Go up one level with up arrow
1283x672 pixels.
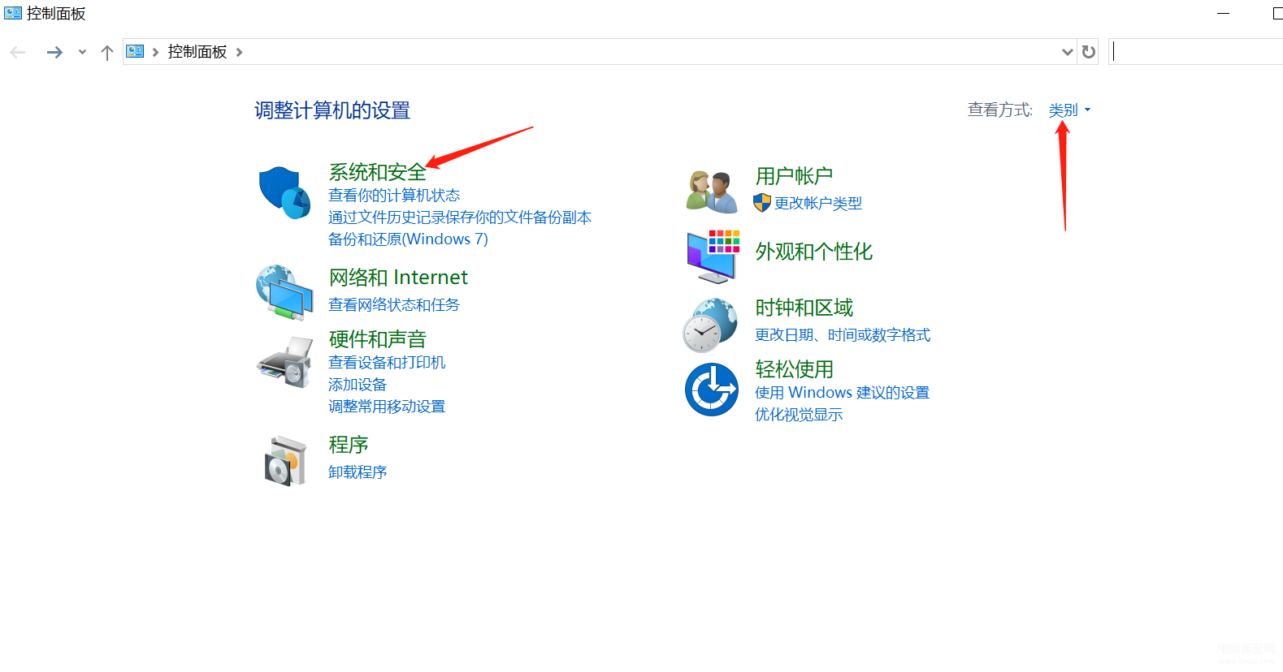click(x=106, y=52)
